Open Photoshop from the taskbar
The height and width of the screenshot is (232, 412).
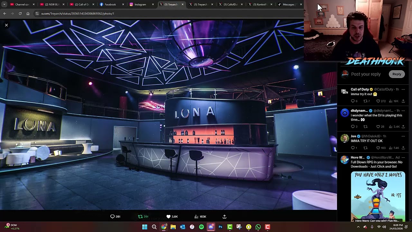(x=220, y=227)
